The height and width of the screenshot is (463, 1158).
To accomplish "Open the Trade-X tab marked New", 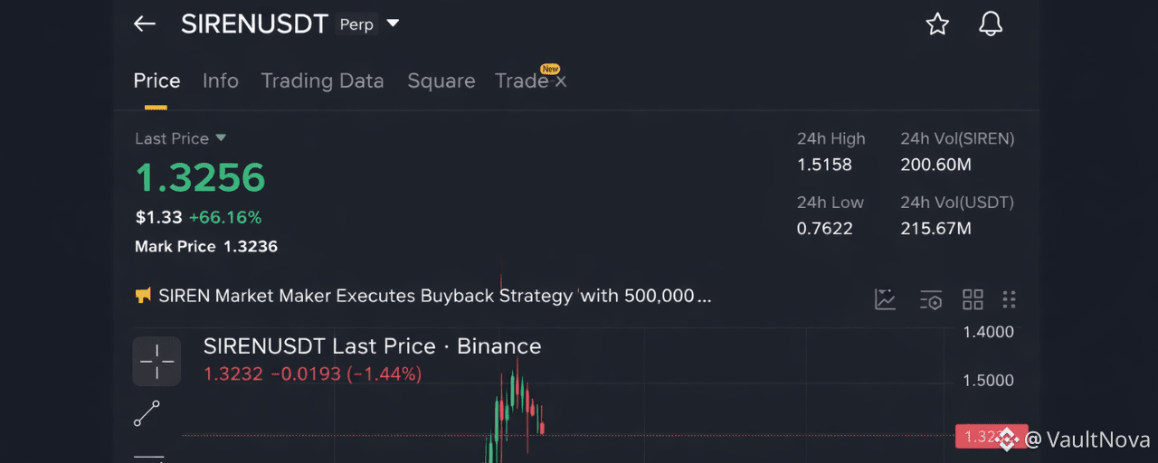I will pos(530,80).
